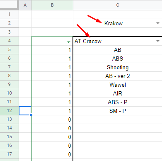Screen dimensions: 162x161
Task: Click the AT Cracow cell
Action: point(118,41)
